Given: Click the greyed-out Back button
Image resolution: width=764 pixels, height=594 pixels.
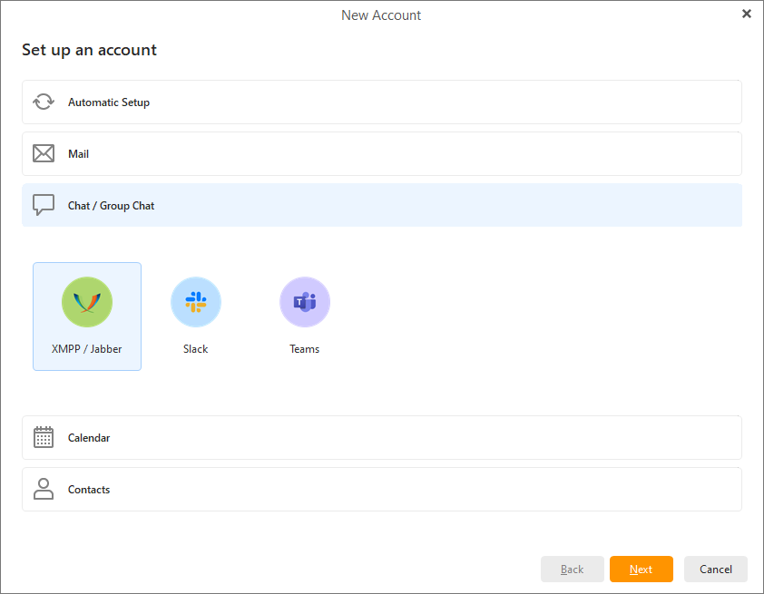Looking at the screenshot, I should pos(573,569).
